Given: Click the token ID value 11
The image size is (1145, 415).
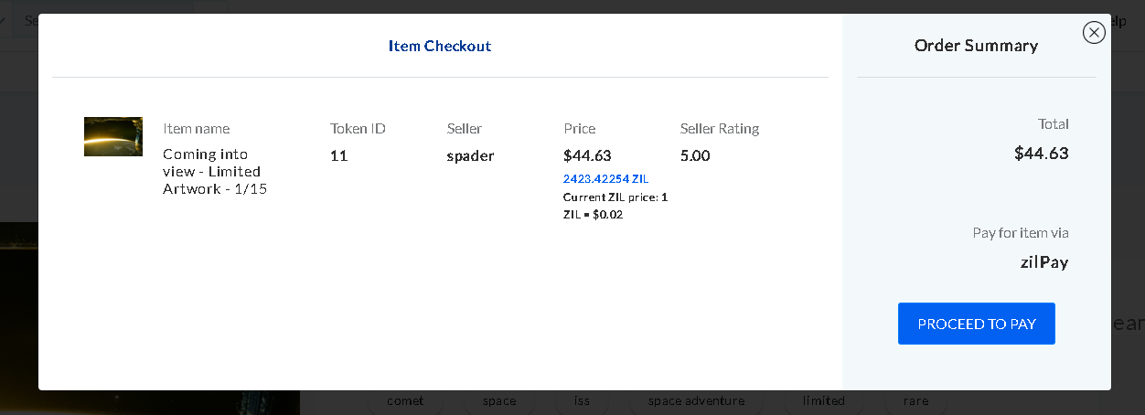Looking at the screenshot, I should 338,155.
